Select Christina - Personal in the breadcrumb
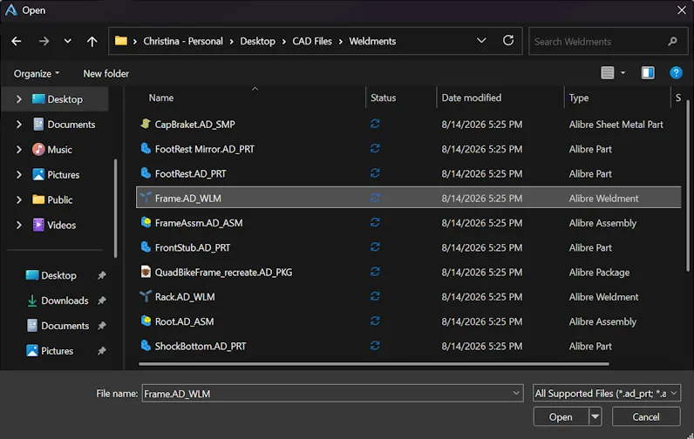Viewport: 694px width, 439px height. click(x=183, y=41)
